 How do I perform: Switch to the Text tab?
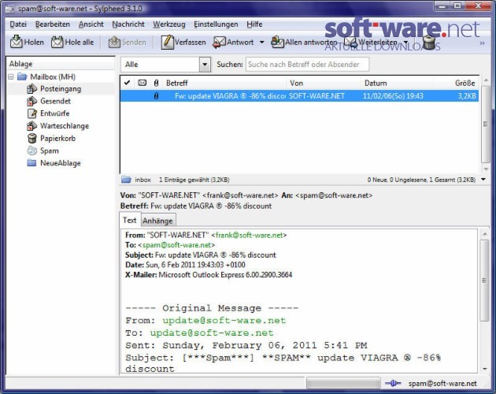[129, 220]
